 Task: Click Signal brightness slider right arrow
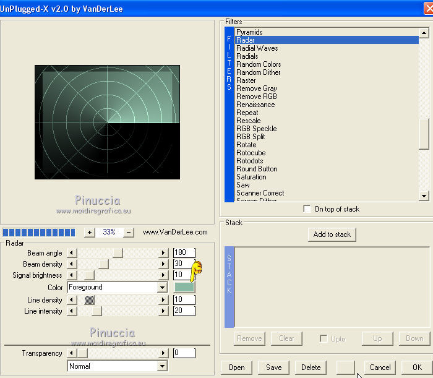(163, 275)
